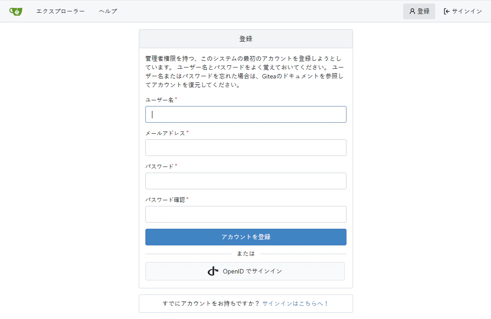Click the OpenID logo icon

click(x=213, y=271)
